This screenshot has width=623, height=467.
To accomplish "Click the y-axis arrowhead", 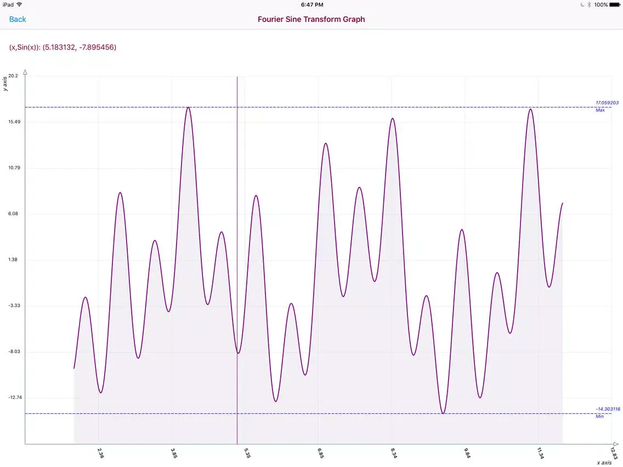I will 25,72.
